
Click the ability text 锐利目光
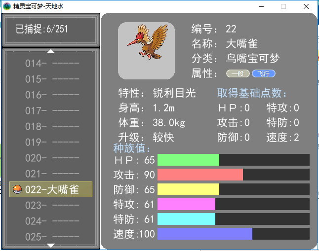pyautogui.click(x=174, y=93)
